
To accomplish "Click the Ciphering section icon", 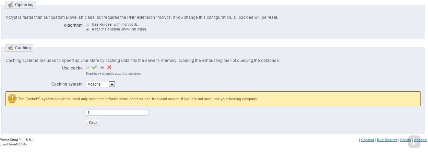I will pos(11,5).
